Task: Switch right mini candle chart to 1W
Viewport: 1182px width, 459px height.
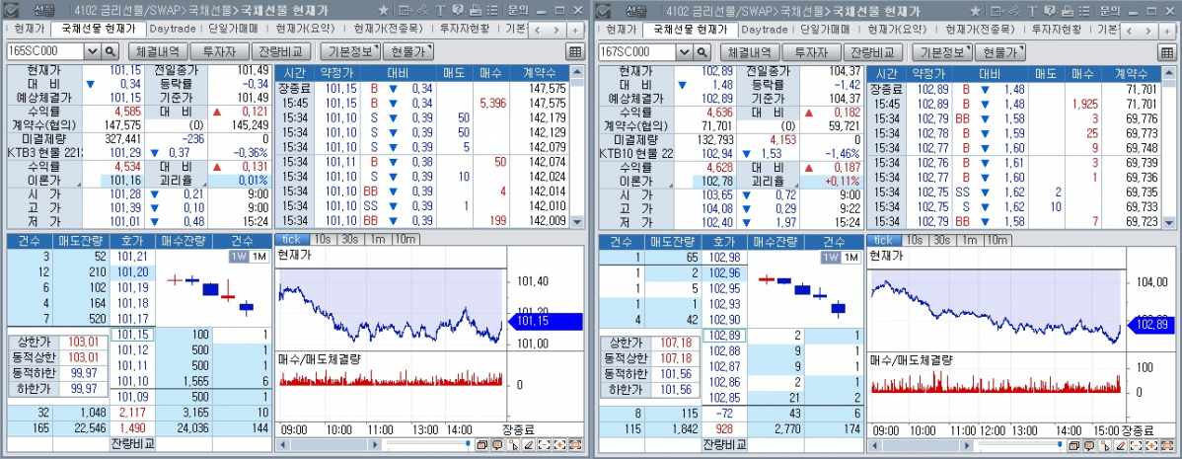Action: pyautogui.click(x=831, y=257)
